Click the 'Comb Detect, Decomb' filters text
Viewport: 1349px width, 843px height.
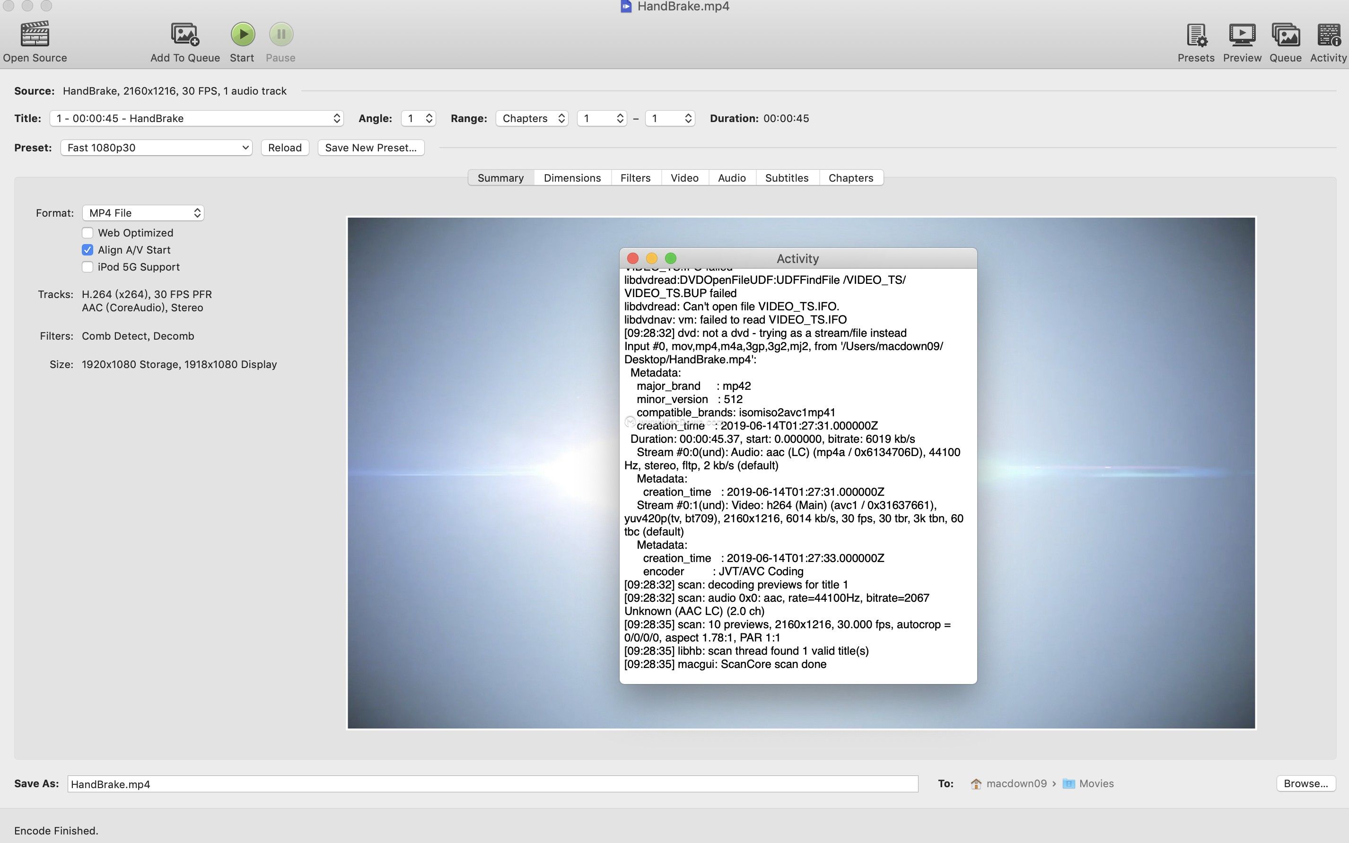[x=138, y=336]
